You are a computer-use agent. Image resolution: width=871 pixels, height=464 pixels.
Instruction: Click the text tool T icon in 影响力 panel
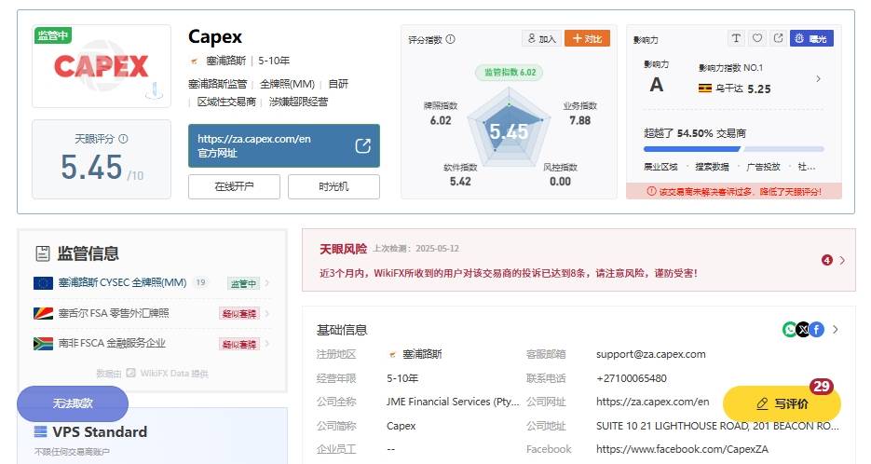pyautogui.click(x=736, y=38)
